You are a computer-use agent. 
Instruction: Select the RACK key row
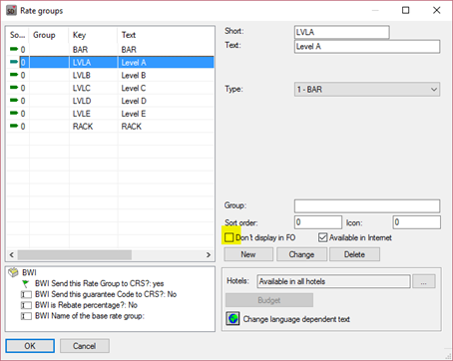coord(111,127)
